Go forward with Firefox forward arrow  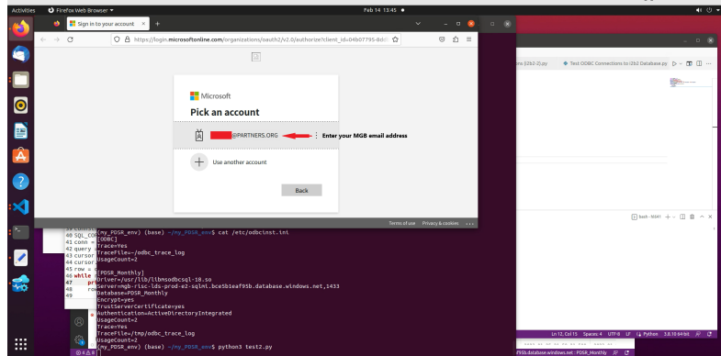(57, 39)
